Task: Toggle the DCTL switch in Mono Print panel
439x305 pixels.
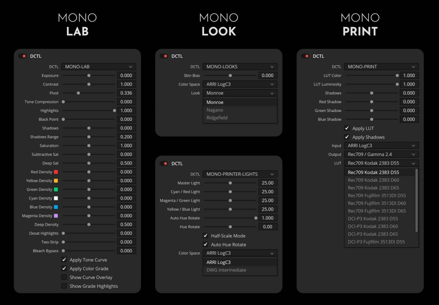Action: click(x=305, y=56)
